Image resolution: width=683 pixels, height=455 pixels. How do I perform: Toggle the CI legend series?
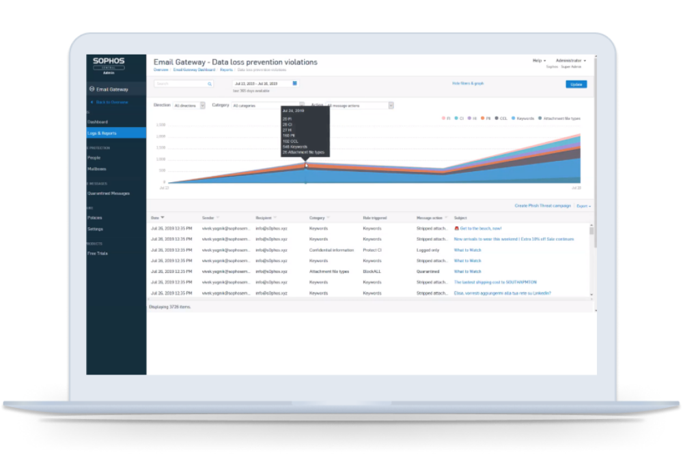click(459, 118)
